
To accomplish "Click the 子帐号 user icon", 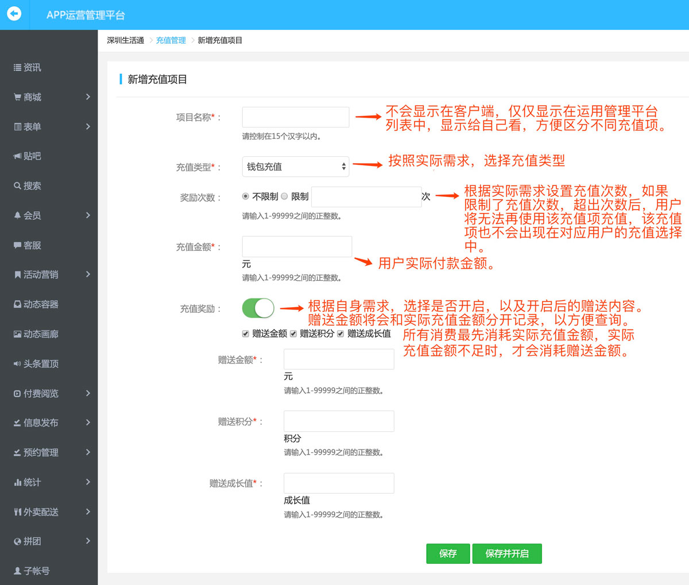I will click(x=17, y=571).
